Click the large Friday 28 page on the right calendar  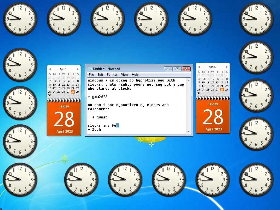[213, 116]
